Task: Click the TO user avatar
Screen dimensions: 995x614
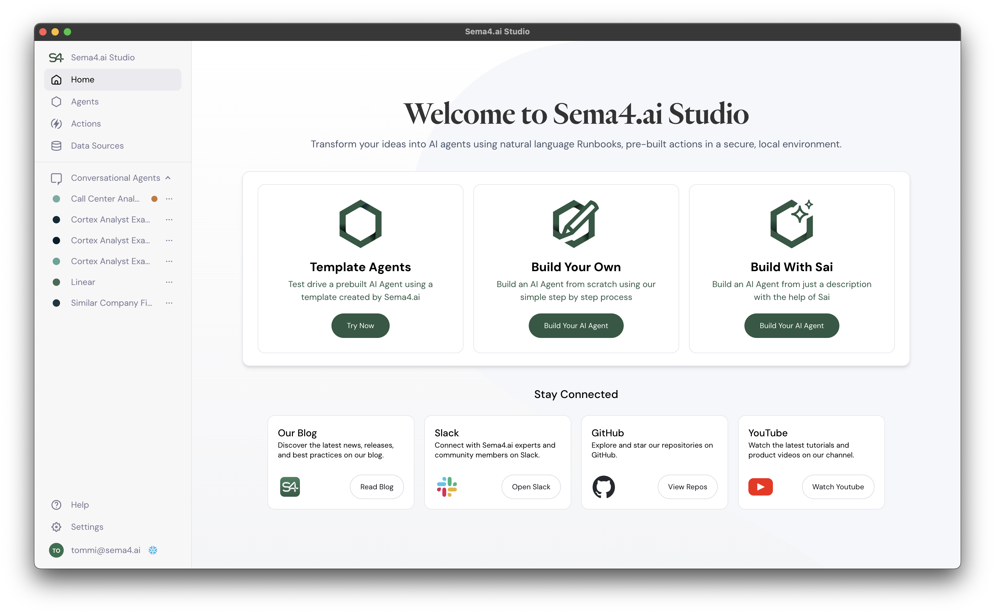Action: 56,550
